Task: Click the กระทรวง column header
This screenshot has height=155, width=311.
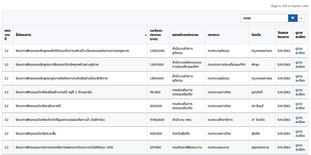Action: (213, 35)
